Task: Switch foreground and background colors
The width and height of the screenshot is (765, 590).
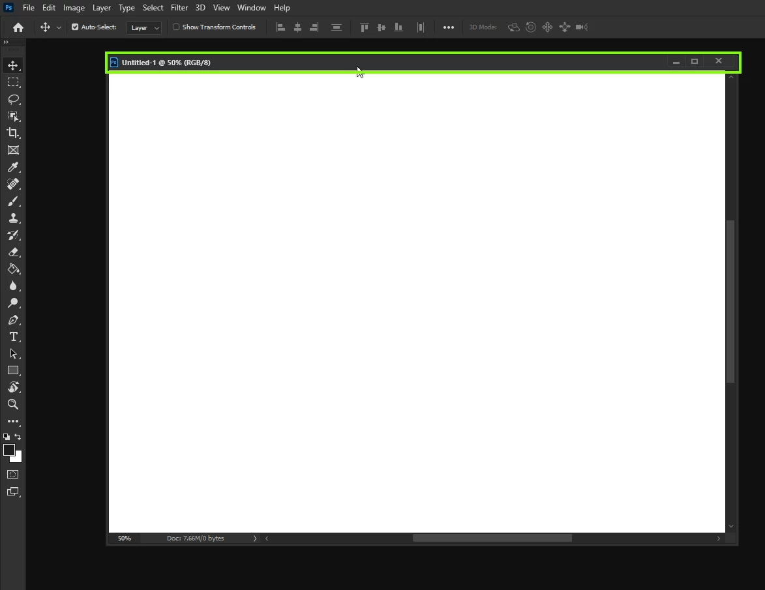Action: [18, 437]
